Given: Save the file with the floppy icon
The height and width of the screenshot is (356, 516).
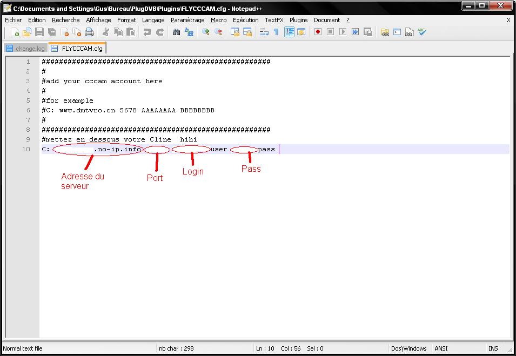Looking at the screenshot, I should point(39,32).
